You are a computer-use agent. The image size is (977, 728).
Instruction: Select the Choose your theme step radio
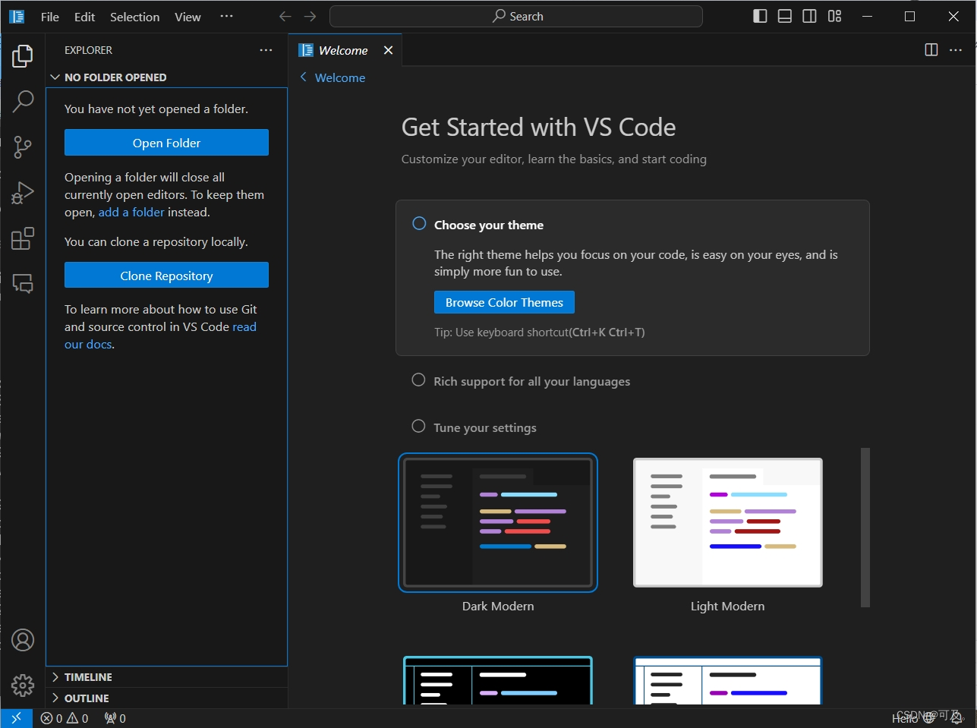click(419, 223)
